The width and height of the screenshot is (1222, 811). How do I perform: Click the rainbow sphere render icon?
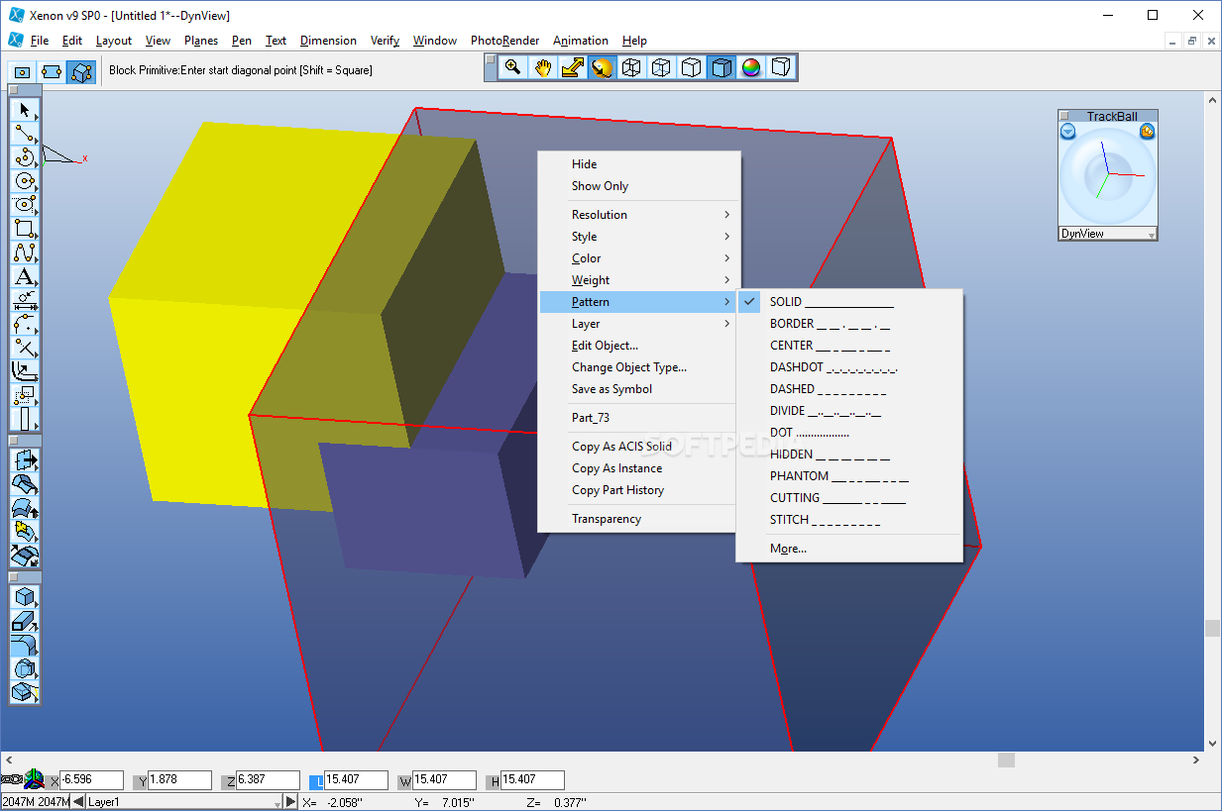click(751, 67)
